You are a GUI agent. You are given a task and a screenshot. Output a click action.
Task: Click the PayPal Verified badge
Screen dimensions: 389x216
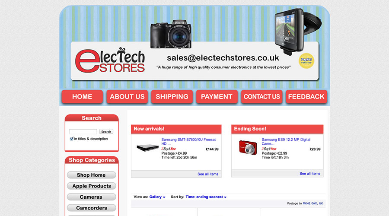pyautogui.click(x=306, y=61)
